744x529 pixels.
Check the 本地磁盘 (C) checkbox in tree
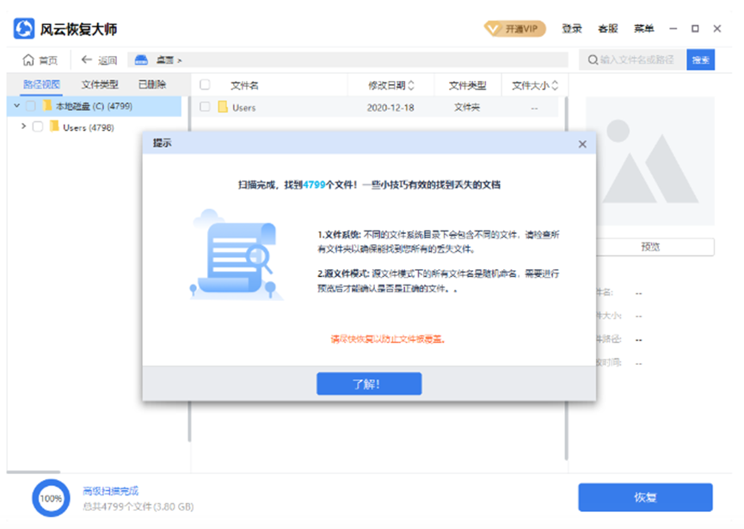click(31, 106)
